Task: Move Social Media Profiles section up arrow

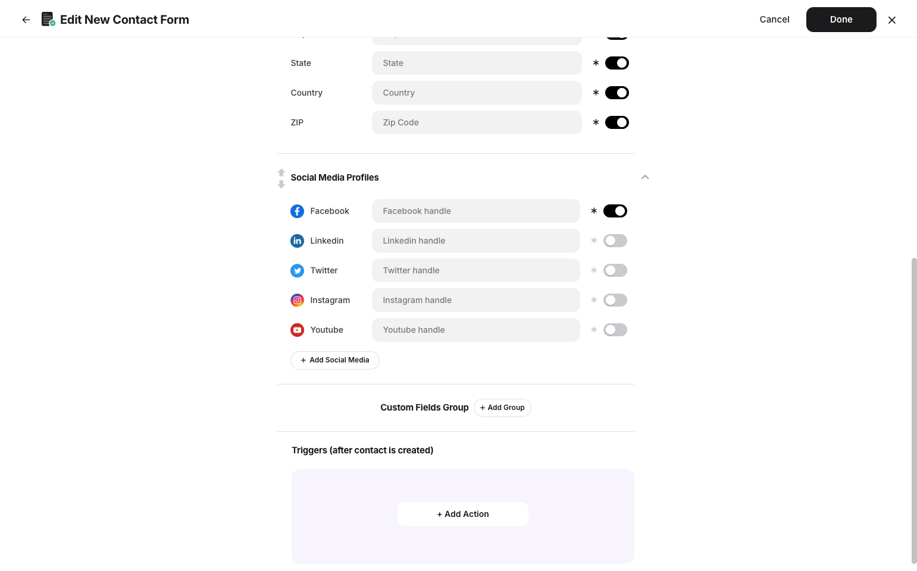Action: pyautogui.click(x=281, y=172)
